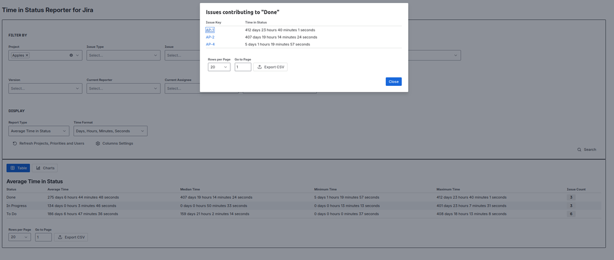
Task: Switch to Charts view tab
Action: click(x=45, y=168)
